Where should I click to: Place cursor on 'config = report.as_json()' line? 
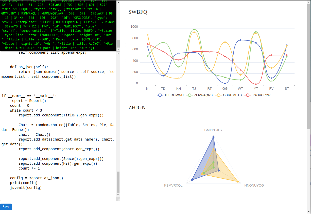pos(37,178)
